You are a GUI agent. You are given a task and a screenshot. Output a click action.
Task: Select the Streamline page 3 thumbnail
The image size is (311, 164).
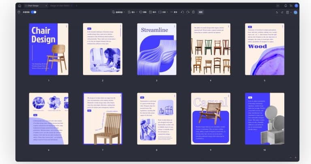tap(157, 49)
